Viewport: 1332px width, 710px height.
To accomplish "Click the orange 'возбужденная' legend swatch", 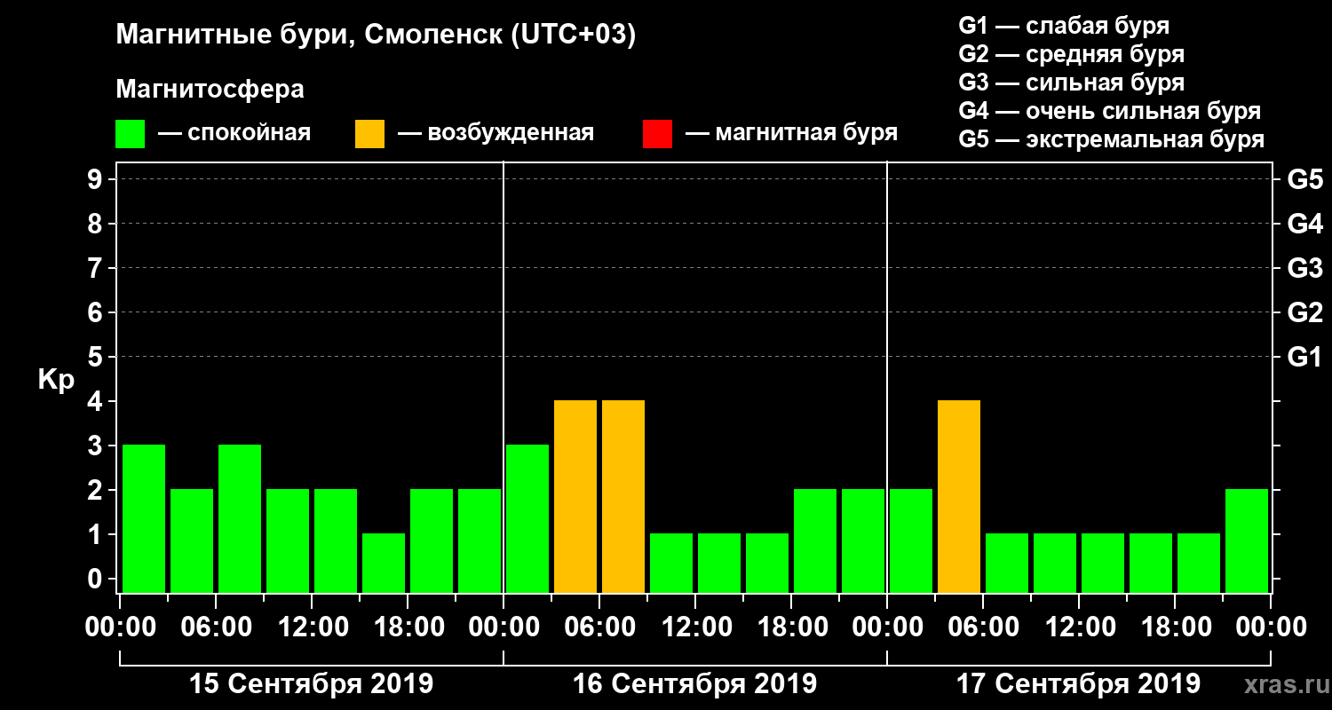I will (x=370, y=134).
